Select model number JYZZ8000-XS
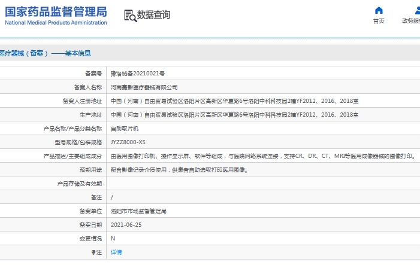The image size is (420, 265). click(x=128, y=142)
